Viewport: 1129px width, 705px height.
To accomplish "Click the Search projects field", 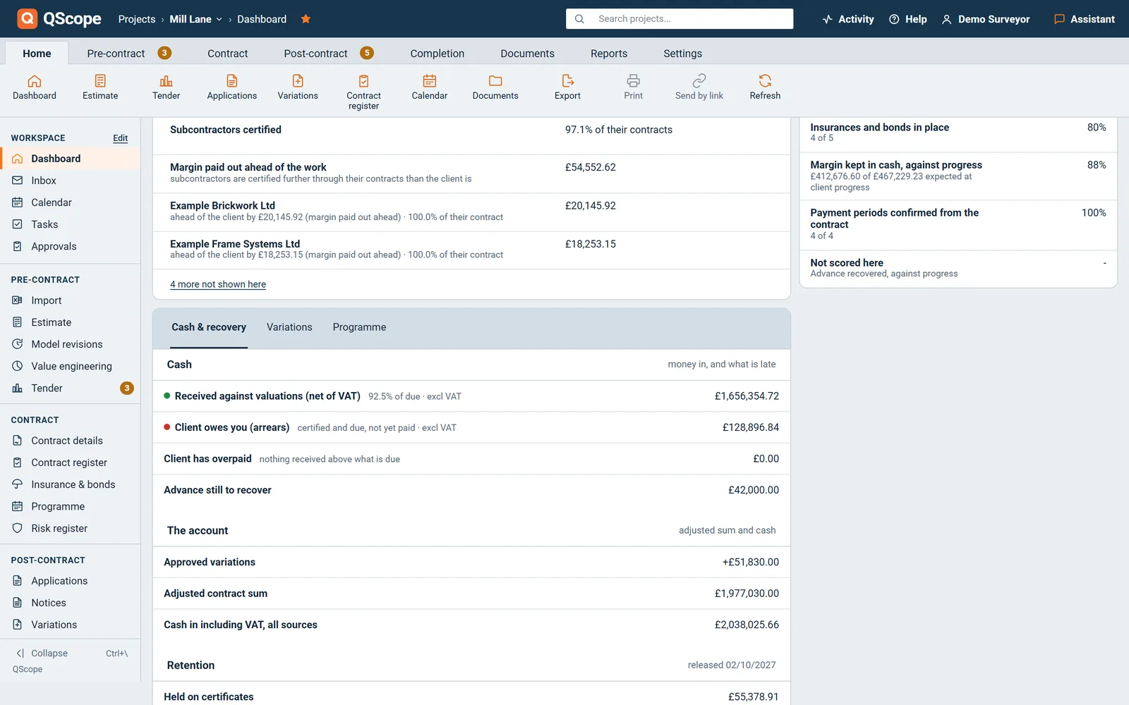I will click(x=680, y=19).
